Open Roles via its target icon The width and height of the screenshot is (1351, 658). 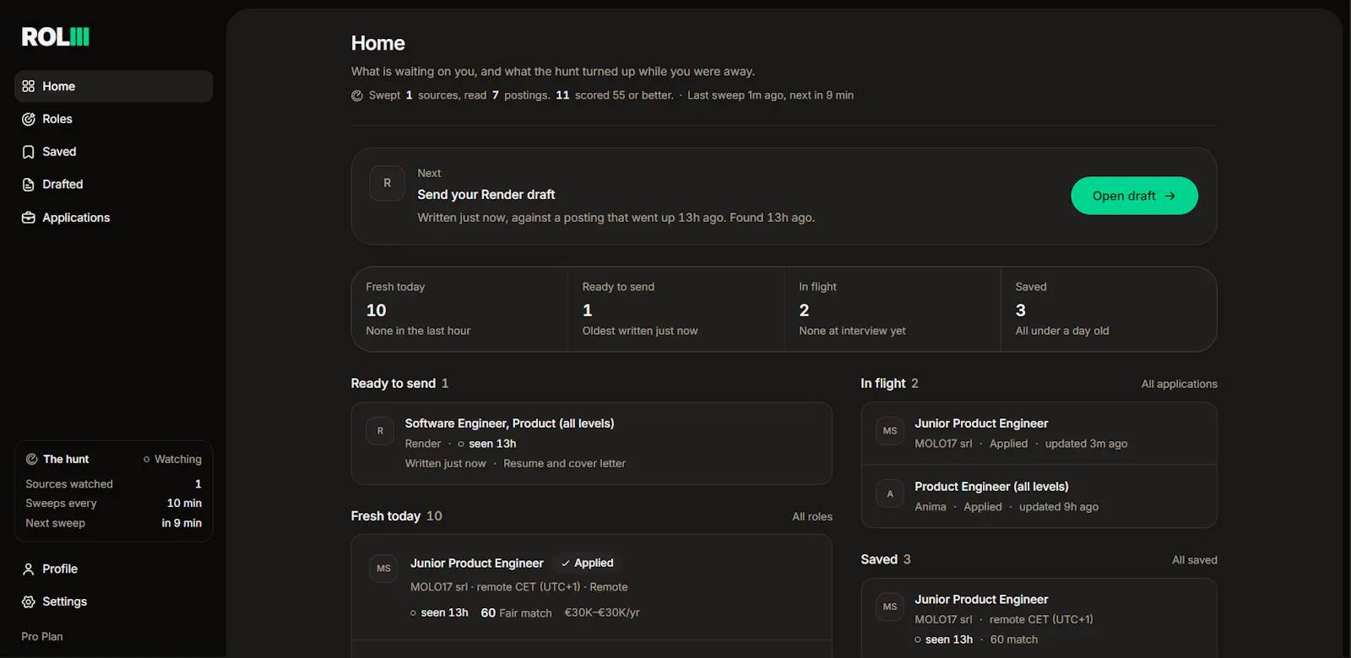29,119
